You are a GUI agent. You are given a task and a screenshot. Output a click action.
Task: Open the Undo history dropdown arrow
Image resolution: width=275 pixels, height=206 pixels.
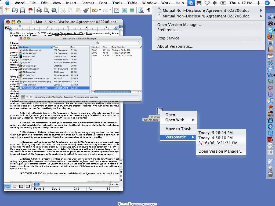(100, 10)
